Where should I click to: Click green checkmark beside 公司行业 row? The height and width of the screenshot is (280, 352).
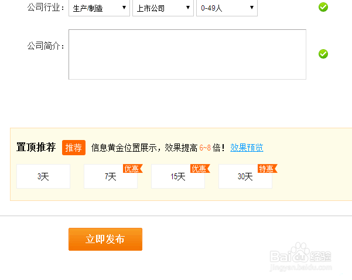[x=323, y=7]
